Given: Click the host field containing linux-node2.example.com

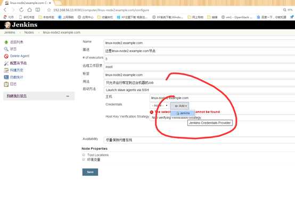Looking at the screenshot, I should [223, 98].
